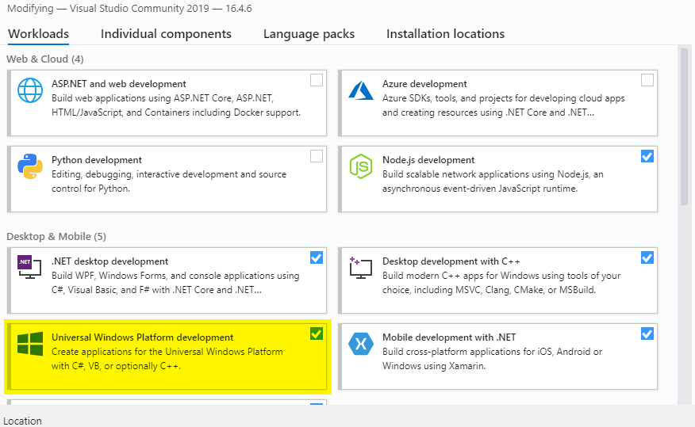The image size is (695, 427).
Task: Uncheck Desktop development with C++ checkbox
Action: point(647,257)
